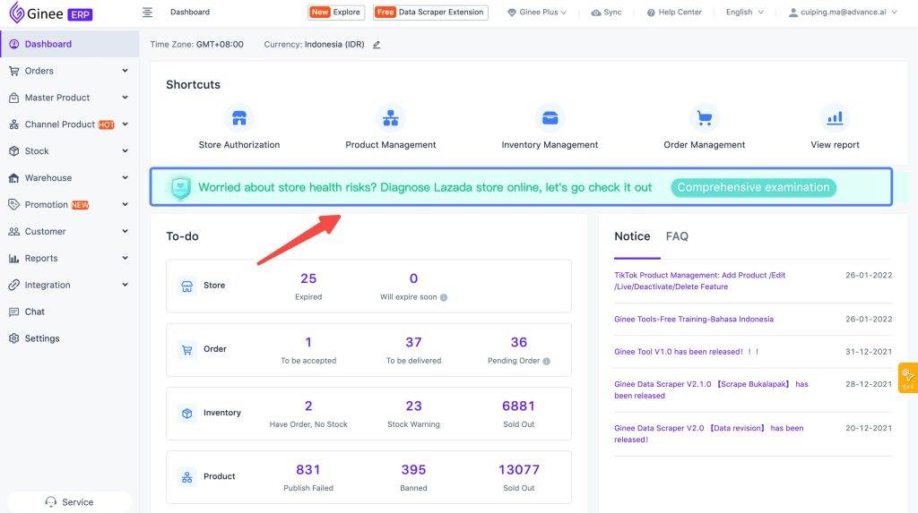
Task: Click the Free Data Scraper Extension button
Action: click(x=430, y=13)
